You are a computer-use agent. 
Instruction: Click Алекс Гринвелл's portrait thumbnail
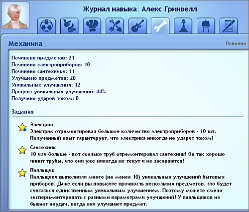tap(15, 15)
